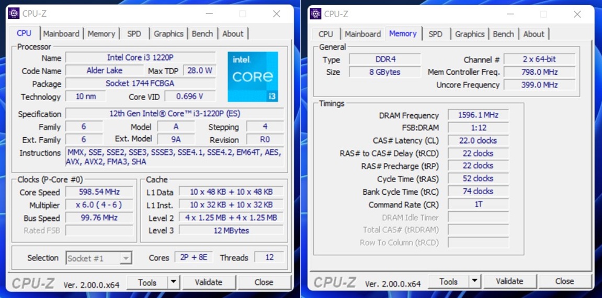Click the CPU-Z app icon in left window title bar
Image resolution: width=602 pixels, height=298 pixels.
click(14, 14)
